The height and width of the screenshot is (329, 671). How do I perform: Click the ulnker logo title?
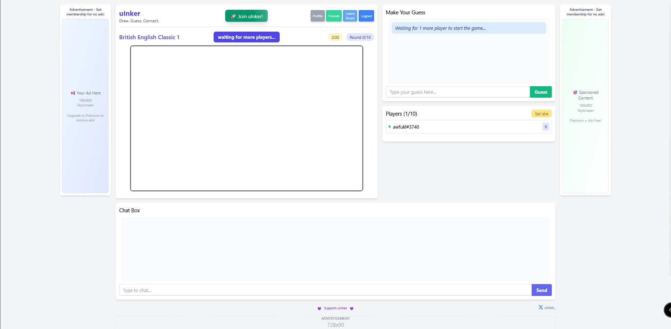tap(130, 13)
